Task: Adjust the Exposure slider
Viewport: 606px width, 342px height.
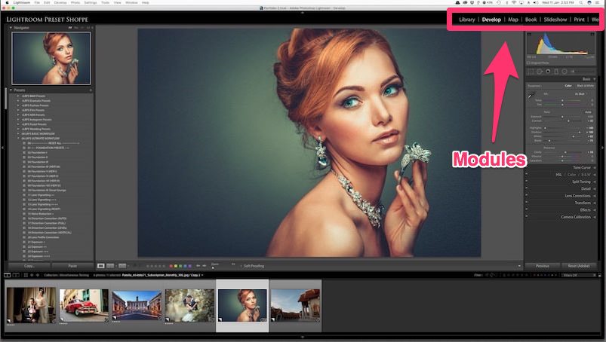Action: [562, 117]
